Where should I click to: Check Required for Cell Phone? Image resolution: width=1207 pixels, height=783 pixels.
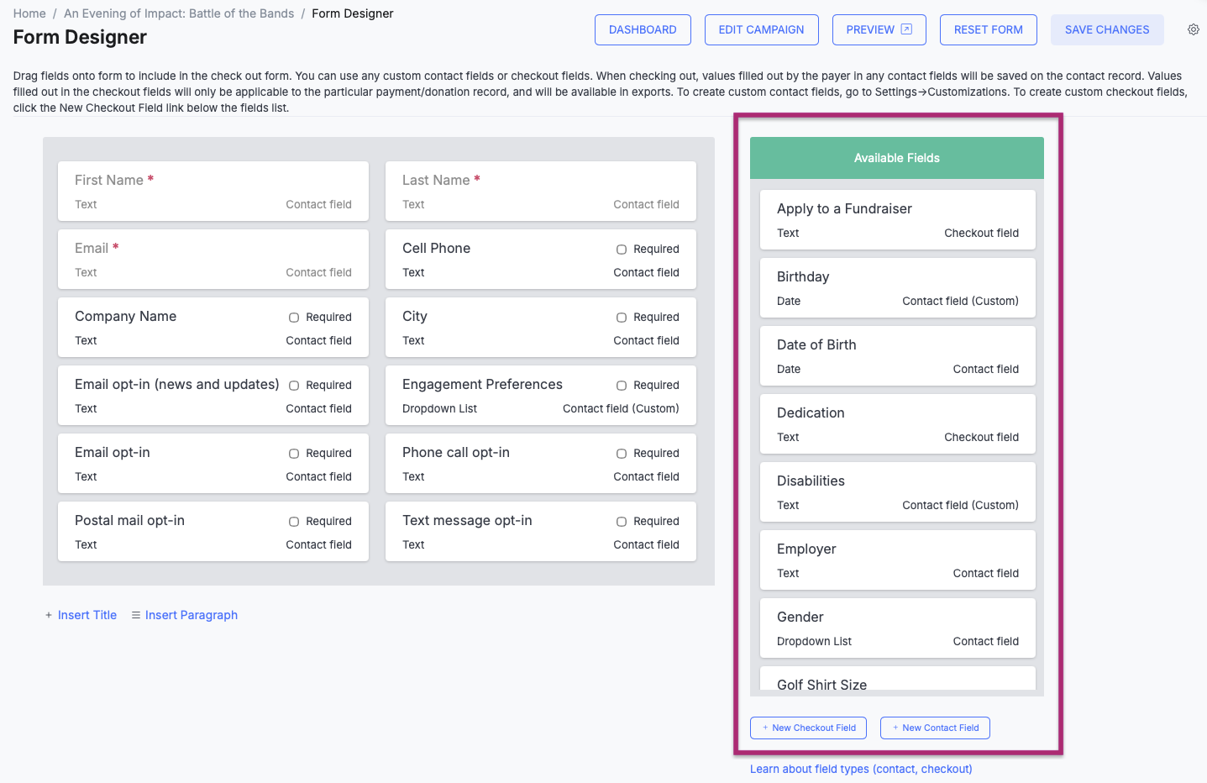622,250
